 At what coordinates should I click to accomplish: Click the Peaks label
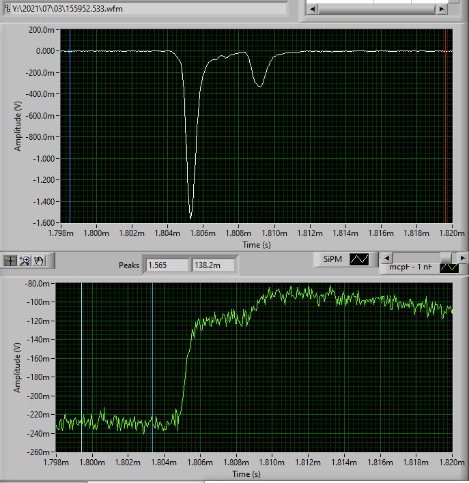coord(129,265)
